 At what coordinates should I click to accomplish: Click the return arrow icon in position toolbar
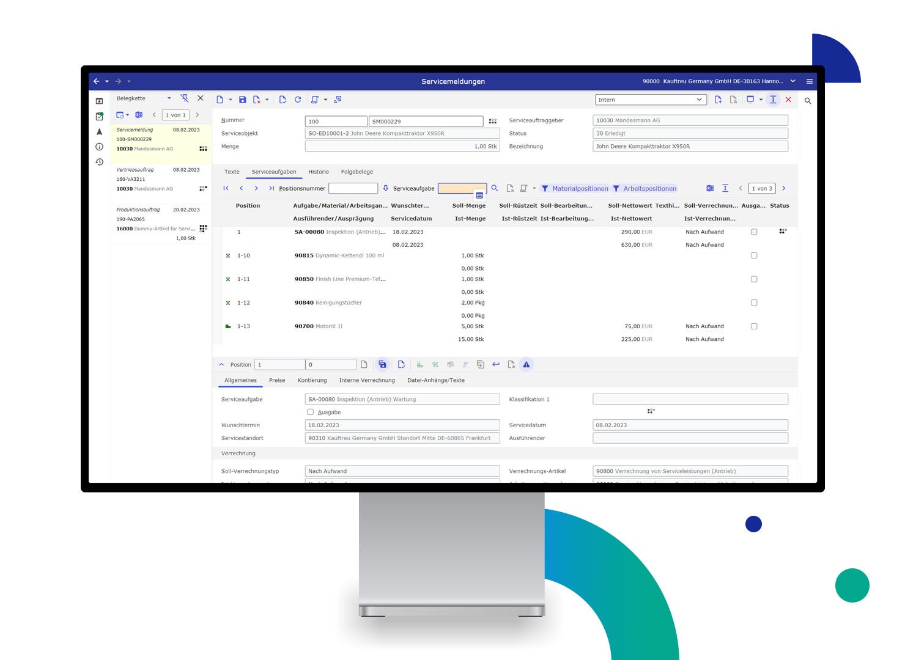coord(496,365)
